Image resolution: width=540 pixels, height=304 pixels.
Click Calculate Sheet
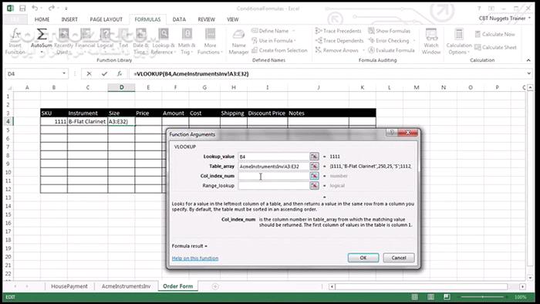click(x=495, y=47)
